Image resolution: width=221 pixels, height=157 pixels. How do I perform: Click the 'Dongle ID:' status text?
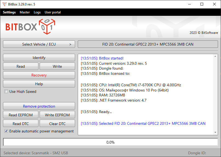[197, 153]
